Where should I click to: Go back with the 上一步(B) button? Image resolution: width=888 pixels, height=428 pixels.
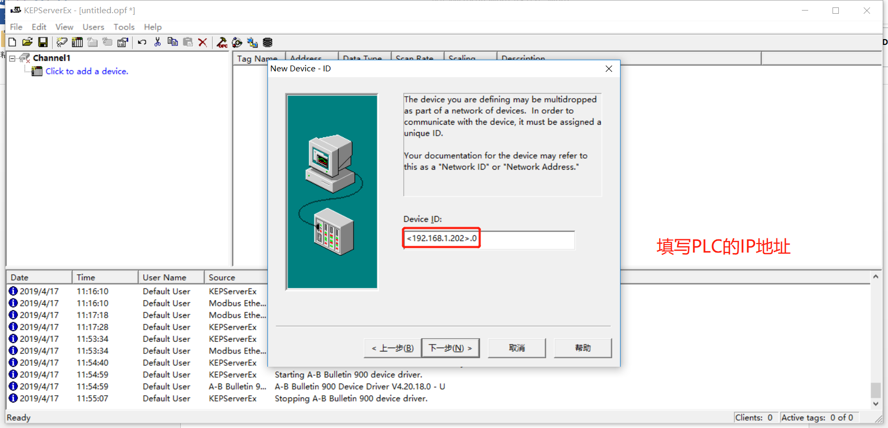pyautogui.click(x=393, y=348)
